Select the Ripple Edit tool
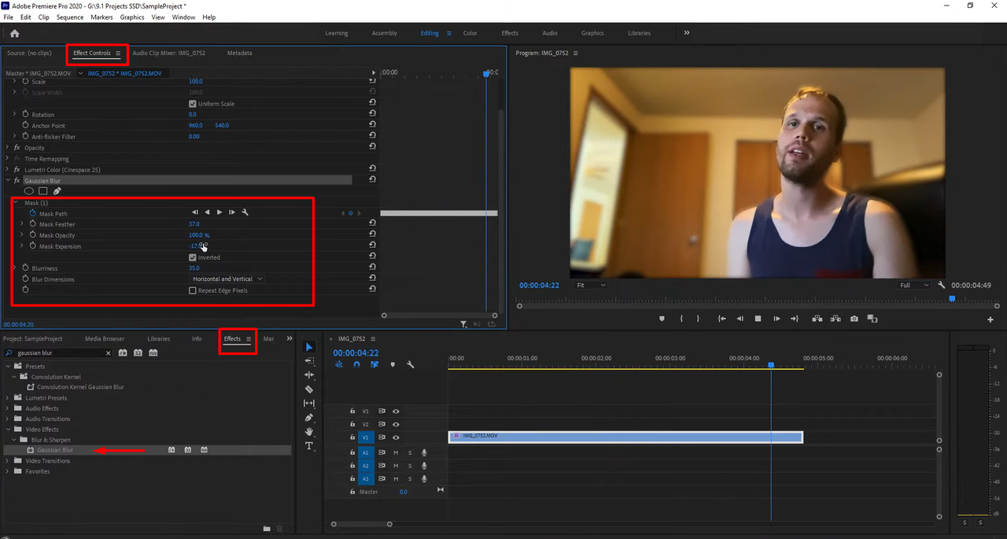The image size is (1007, 539). 309,375
